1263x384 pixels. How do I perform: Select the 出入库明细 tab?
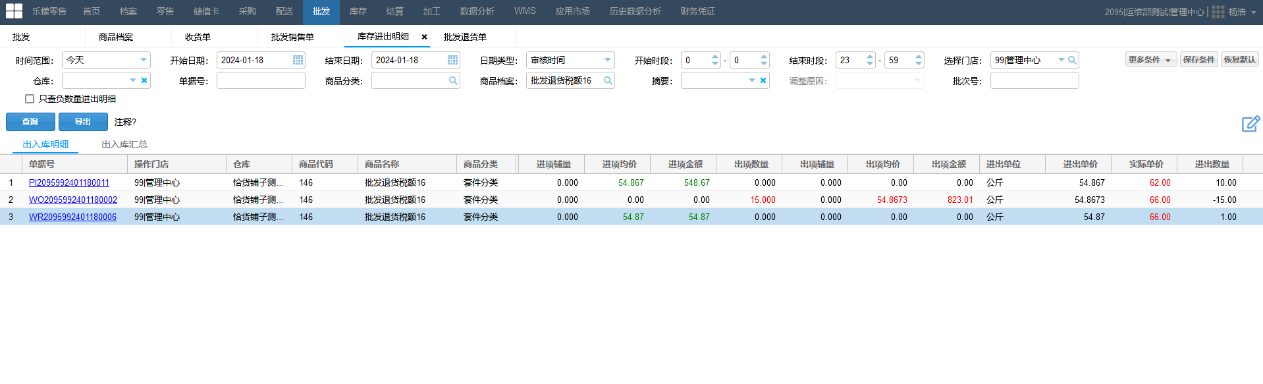point(45,145)
